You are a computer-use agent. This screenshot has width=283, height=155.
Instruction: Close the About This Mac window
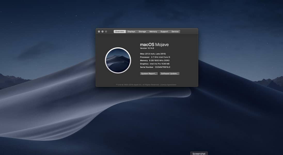click(99, 32)
